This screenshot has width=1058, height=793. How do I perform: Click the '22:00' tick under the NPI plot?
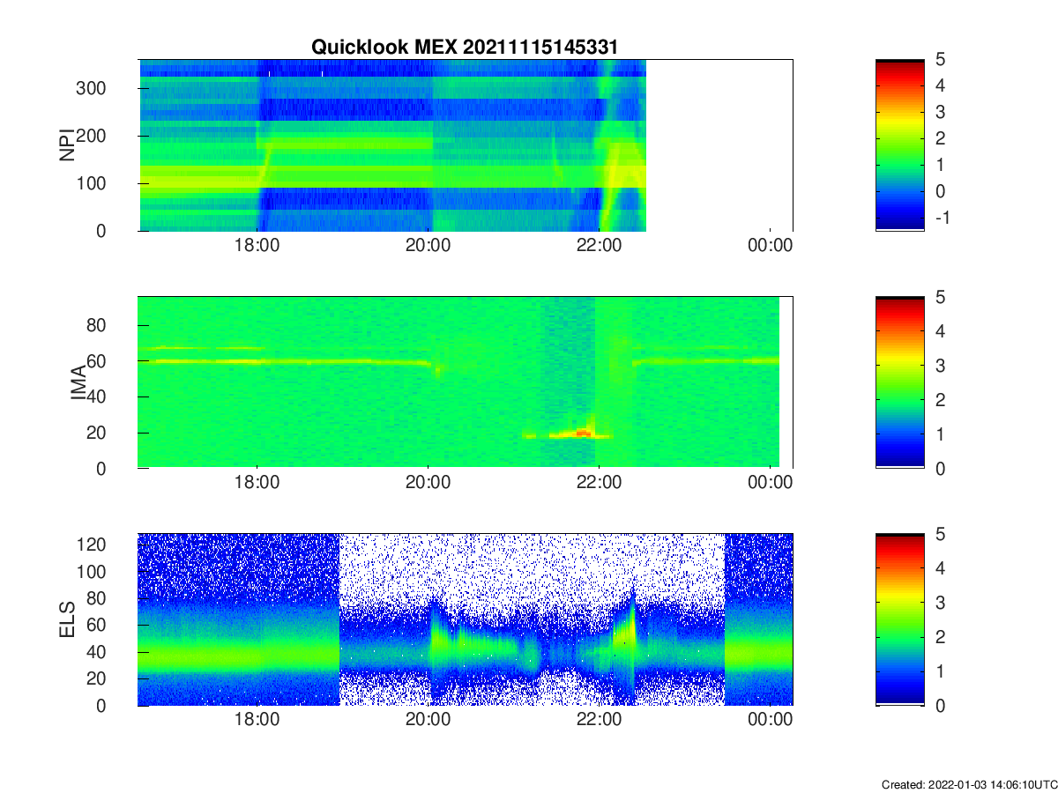pos(599,246)
